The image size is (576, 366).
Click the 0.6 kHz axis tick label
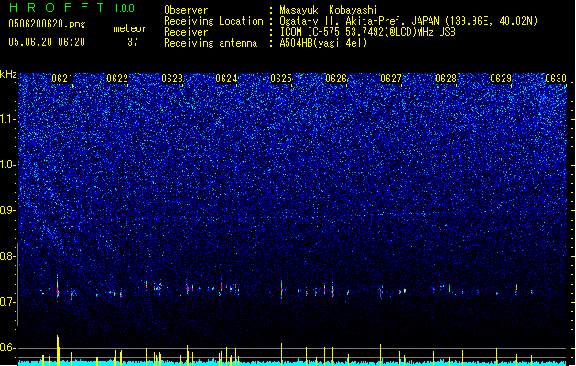click(8, 348)
